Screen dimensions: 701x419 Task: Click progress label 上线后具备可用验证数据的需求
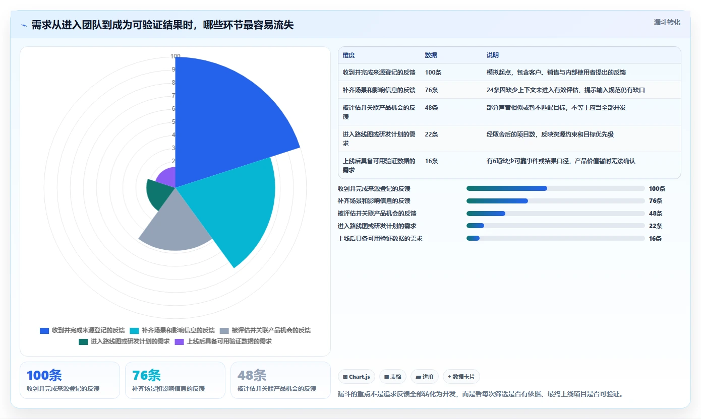pos(380,239)
